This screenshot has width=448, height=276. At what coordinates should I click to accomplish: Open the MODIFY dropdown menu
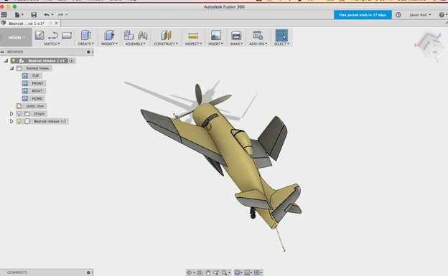pos(109,44)
